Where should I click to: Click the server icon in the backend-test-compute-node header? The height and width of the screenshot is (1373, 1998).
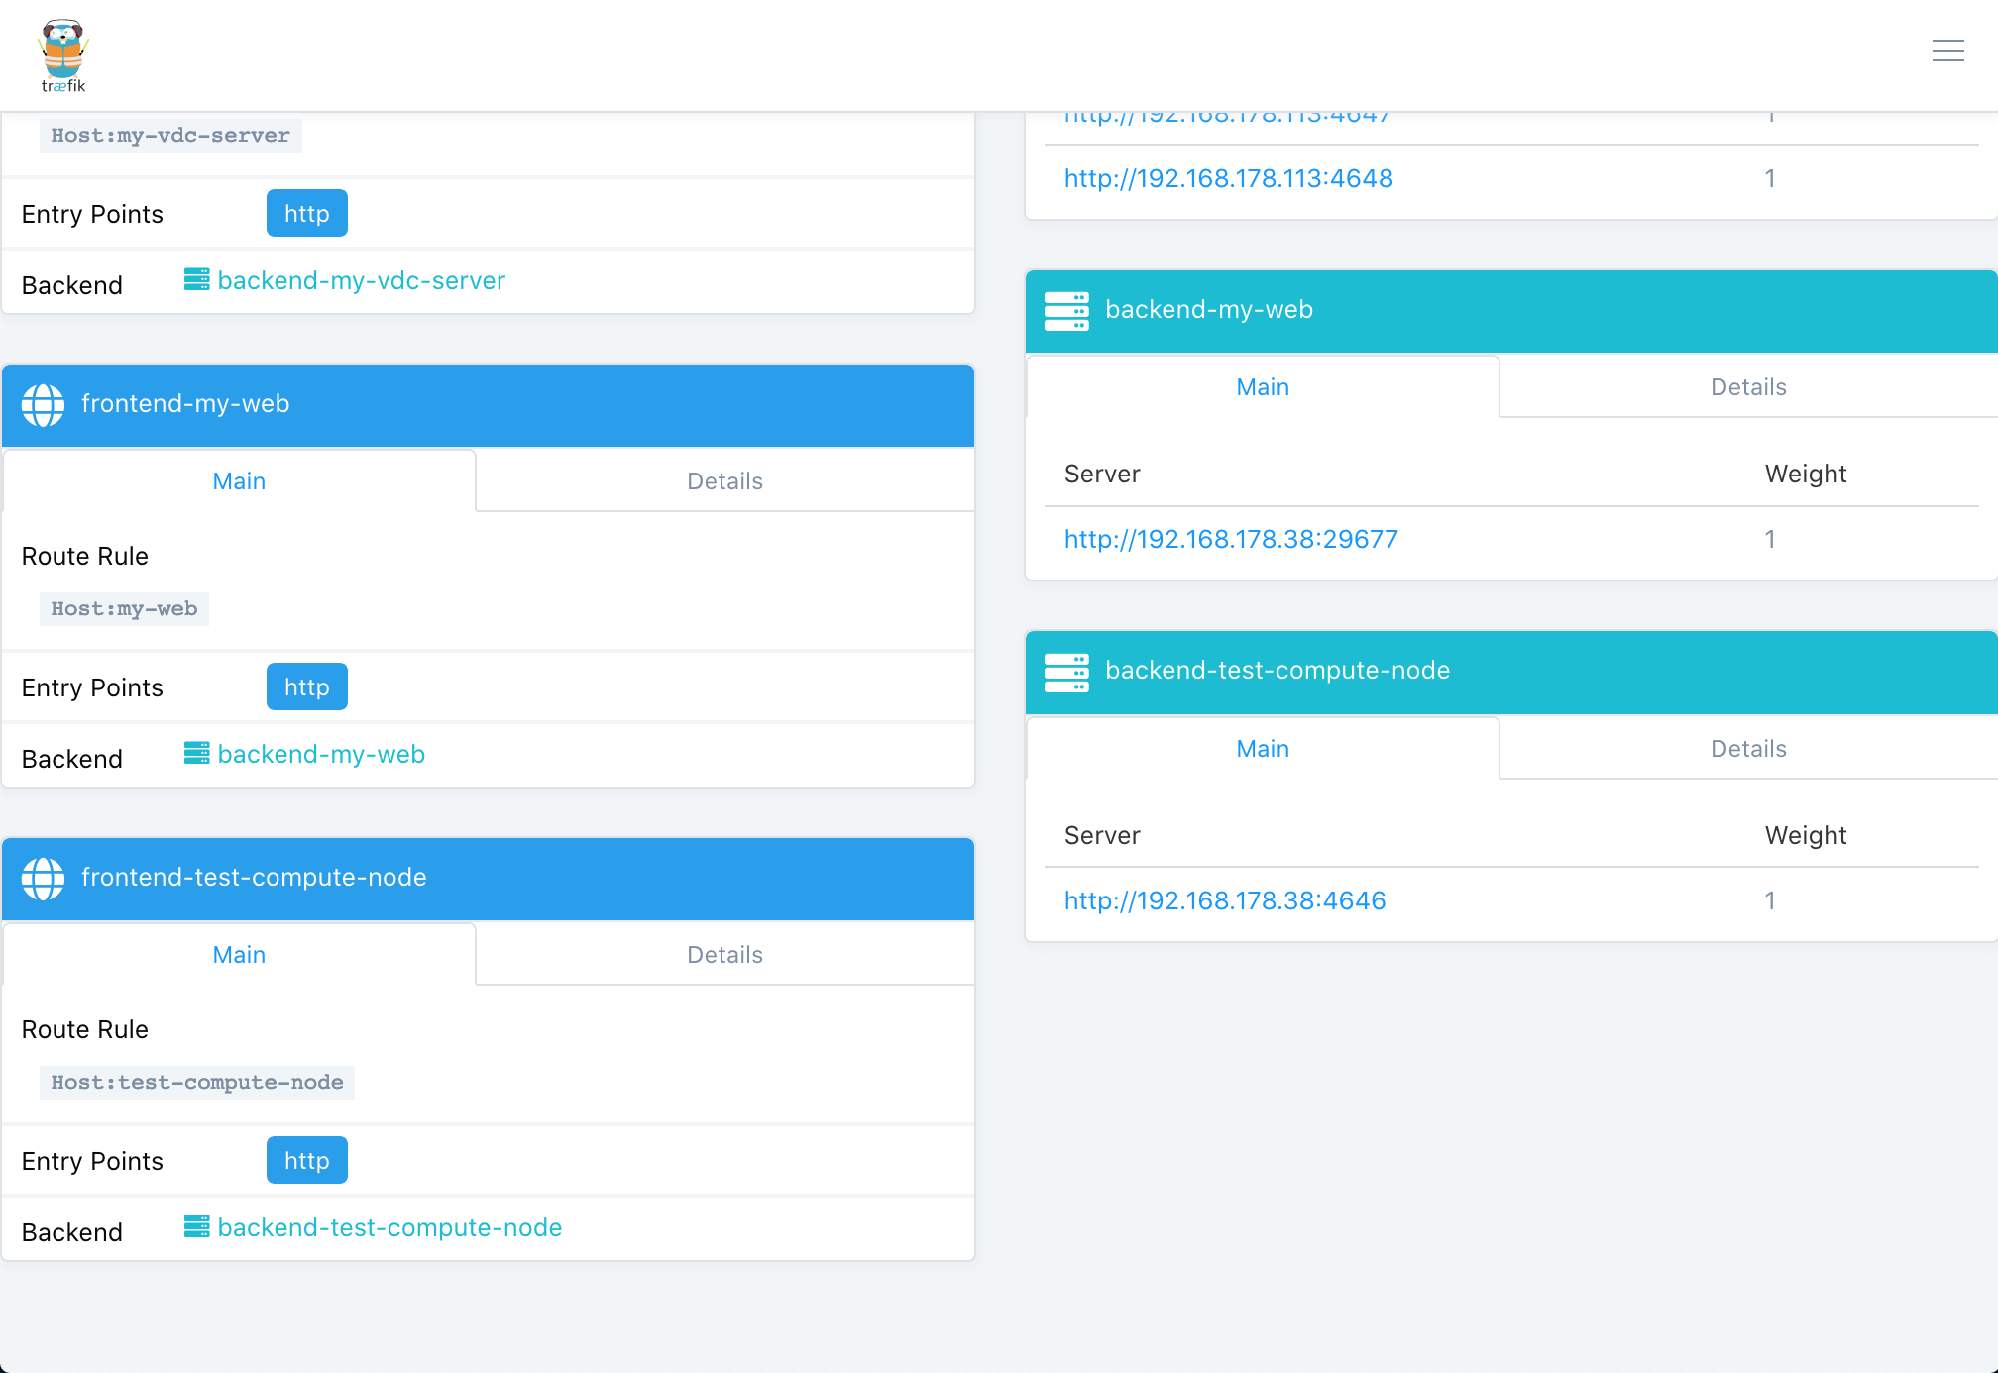click(x=1066, y=672)
